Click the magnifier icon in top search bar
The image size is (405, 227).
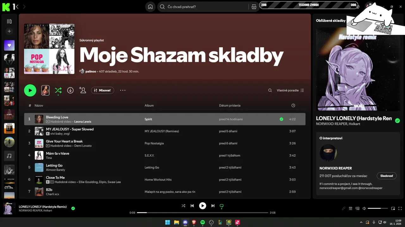point(162,7)
